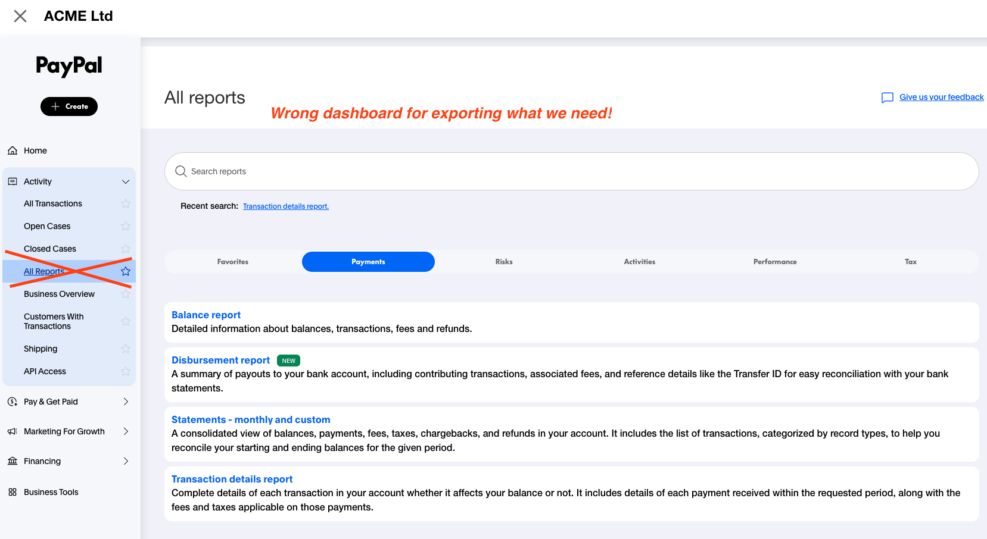Click the Home icon in the sidebar
987x539 pixels.
coord(12,151)
